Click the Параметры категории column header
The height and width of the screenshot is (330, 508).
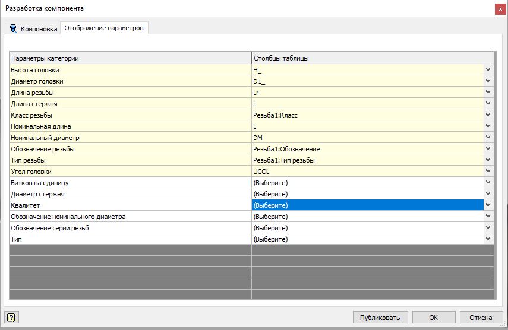(130, 58)
